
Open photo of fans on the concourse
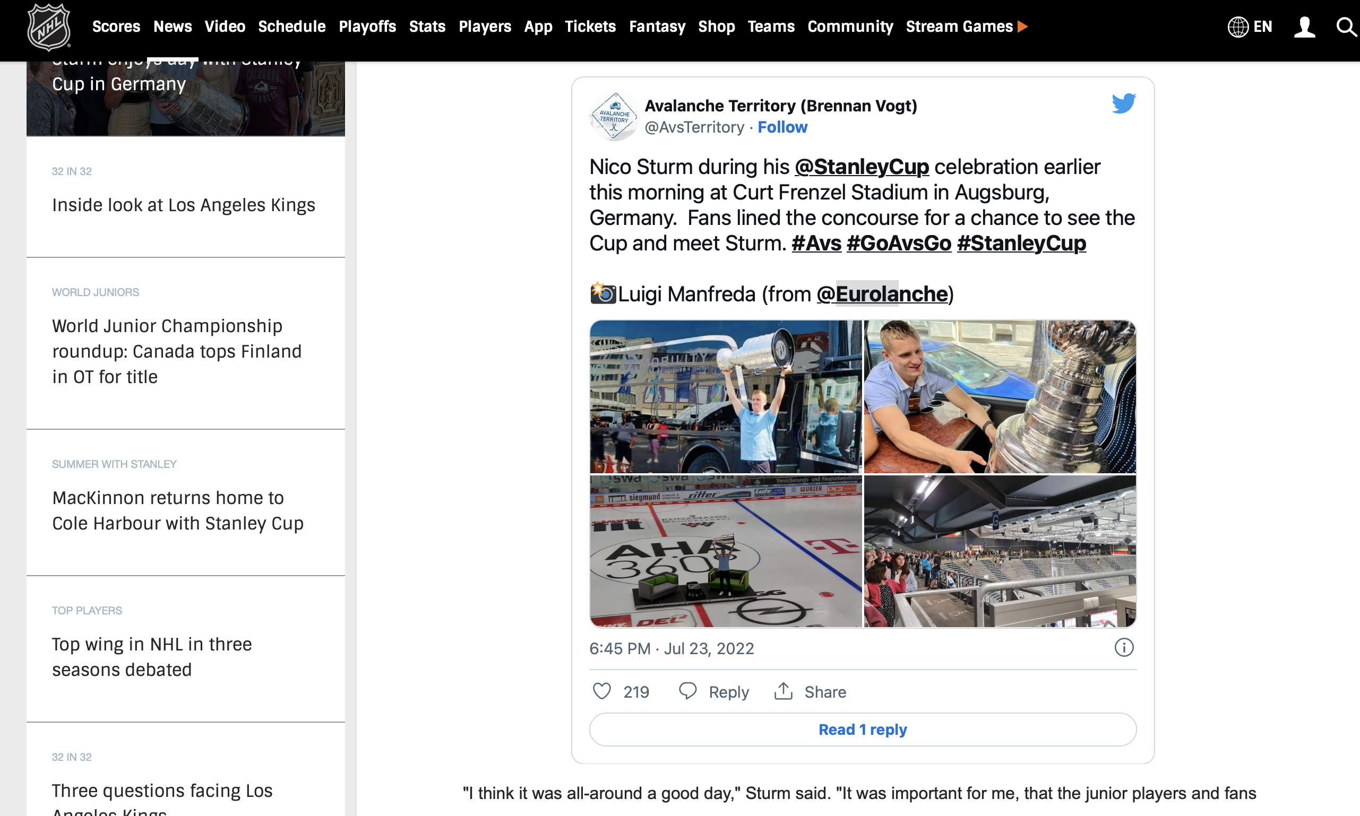[x=1000, y=551]
